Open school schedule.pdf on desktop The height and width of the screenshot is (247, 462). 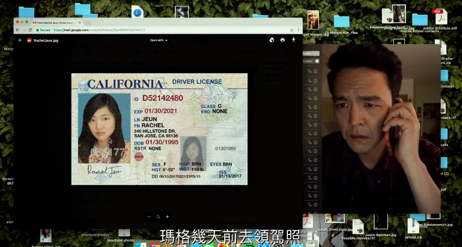pos(438,16)
